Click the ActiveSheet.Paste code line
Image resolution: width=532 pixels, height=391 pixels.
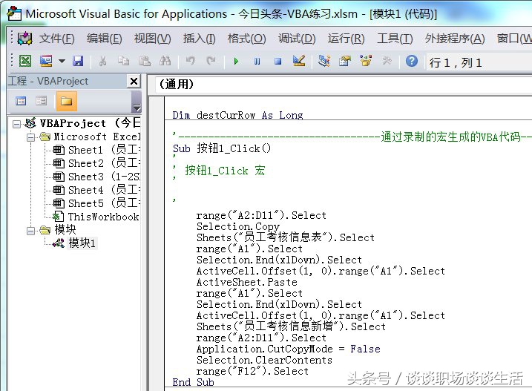click(246, 282)
